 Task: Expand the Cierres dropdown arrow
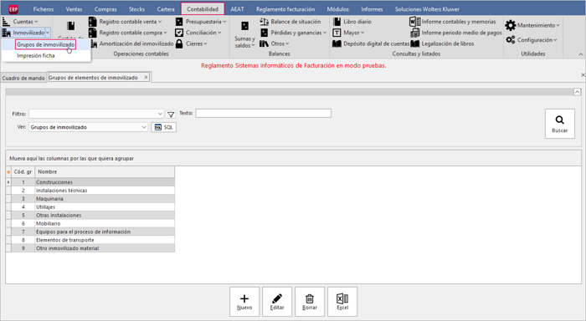206,43
